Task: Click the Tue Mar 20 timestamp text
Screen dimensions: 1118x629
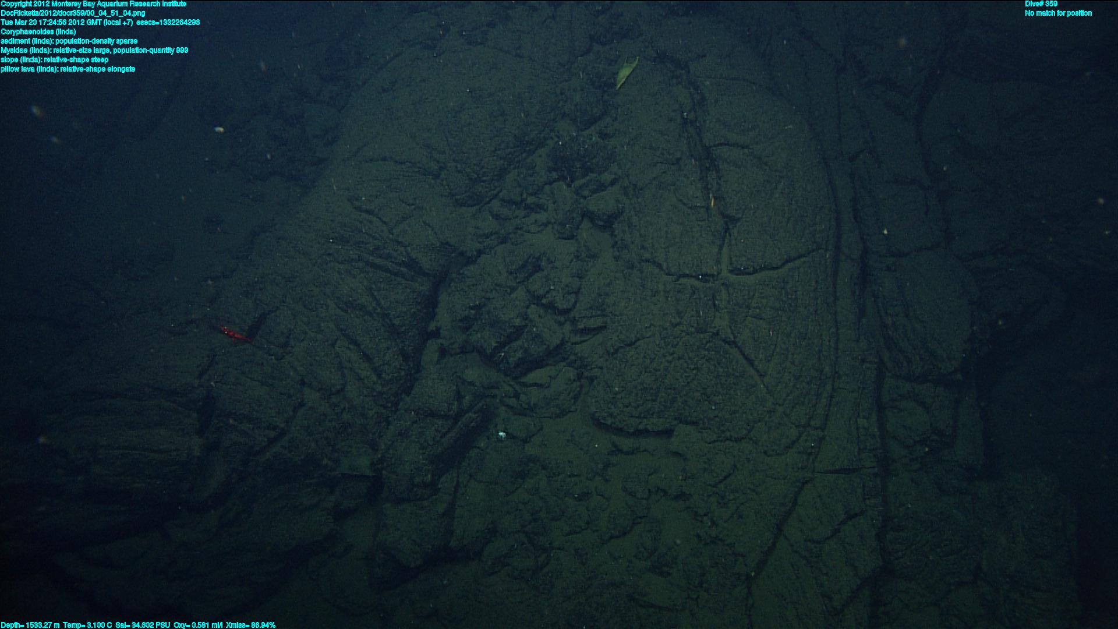Action: coord(67,23)
